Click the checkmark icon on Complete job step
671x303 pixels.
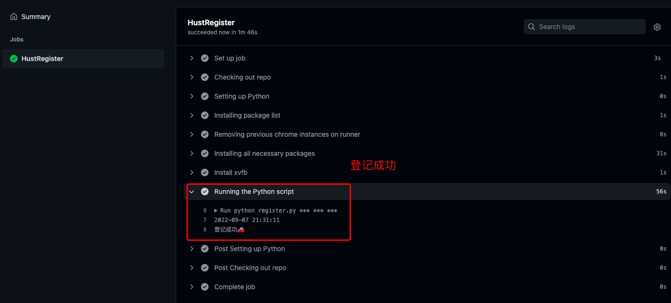point(205,286)
